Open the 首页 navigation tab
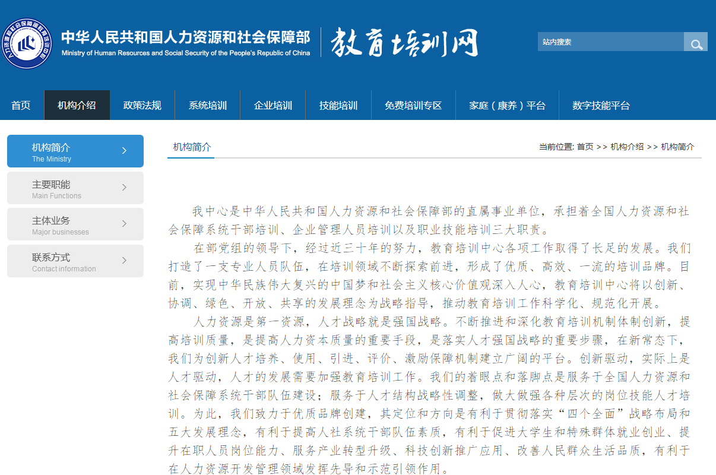Viewport: 716px width, 475px height. coord(21,106)
